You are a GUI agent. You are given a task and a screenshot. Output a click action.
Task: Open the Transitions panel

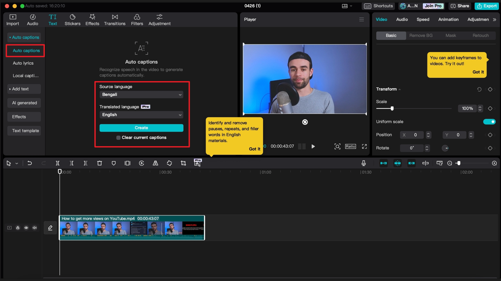[115, 20]
